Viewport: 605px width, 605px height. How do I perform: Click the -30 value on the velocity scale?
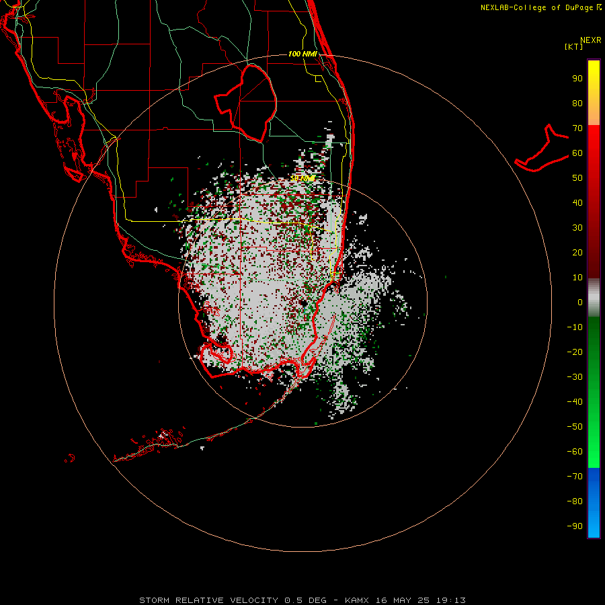coord(575,377)
